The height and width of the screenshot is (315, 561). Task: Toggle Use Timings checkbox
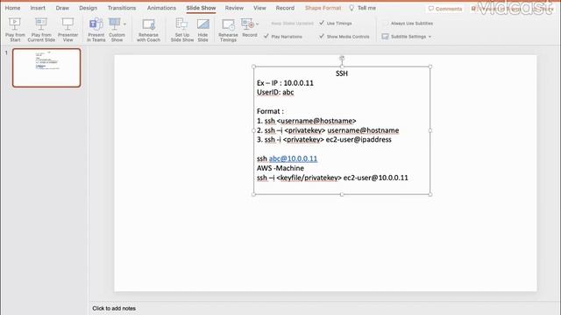(x=322, y=23)
